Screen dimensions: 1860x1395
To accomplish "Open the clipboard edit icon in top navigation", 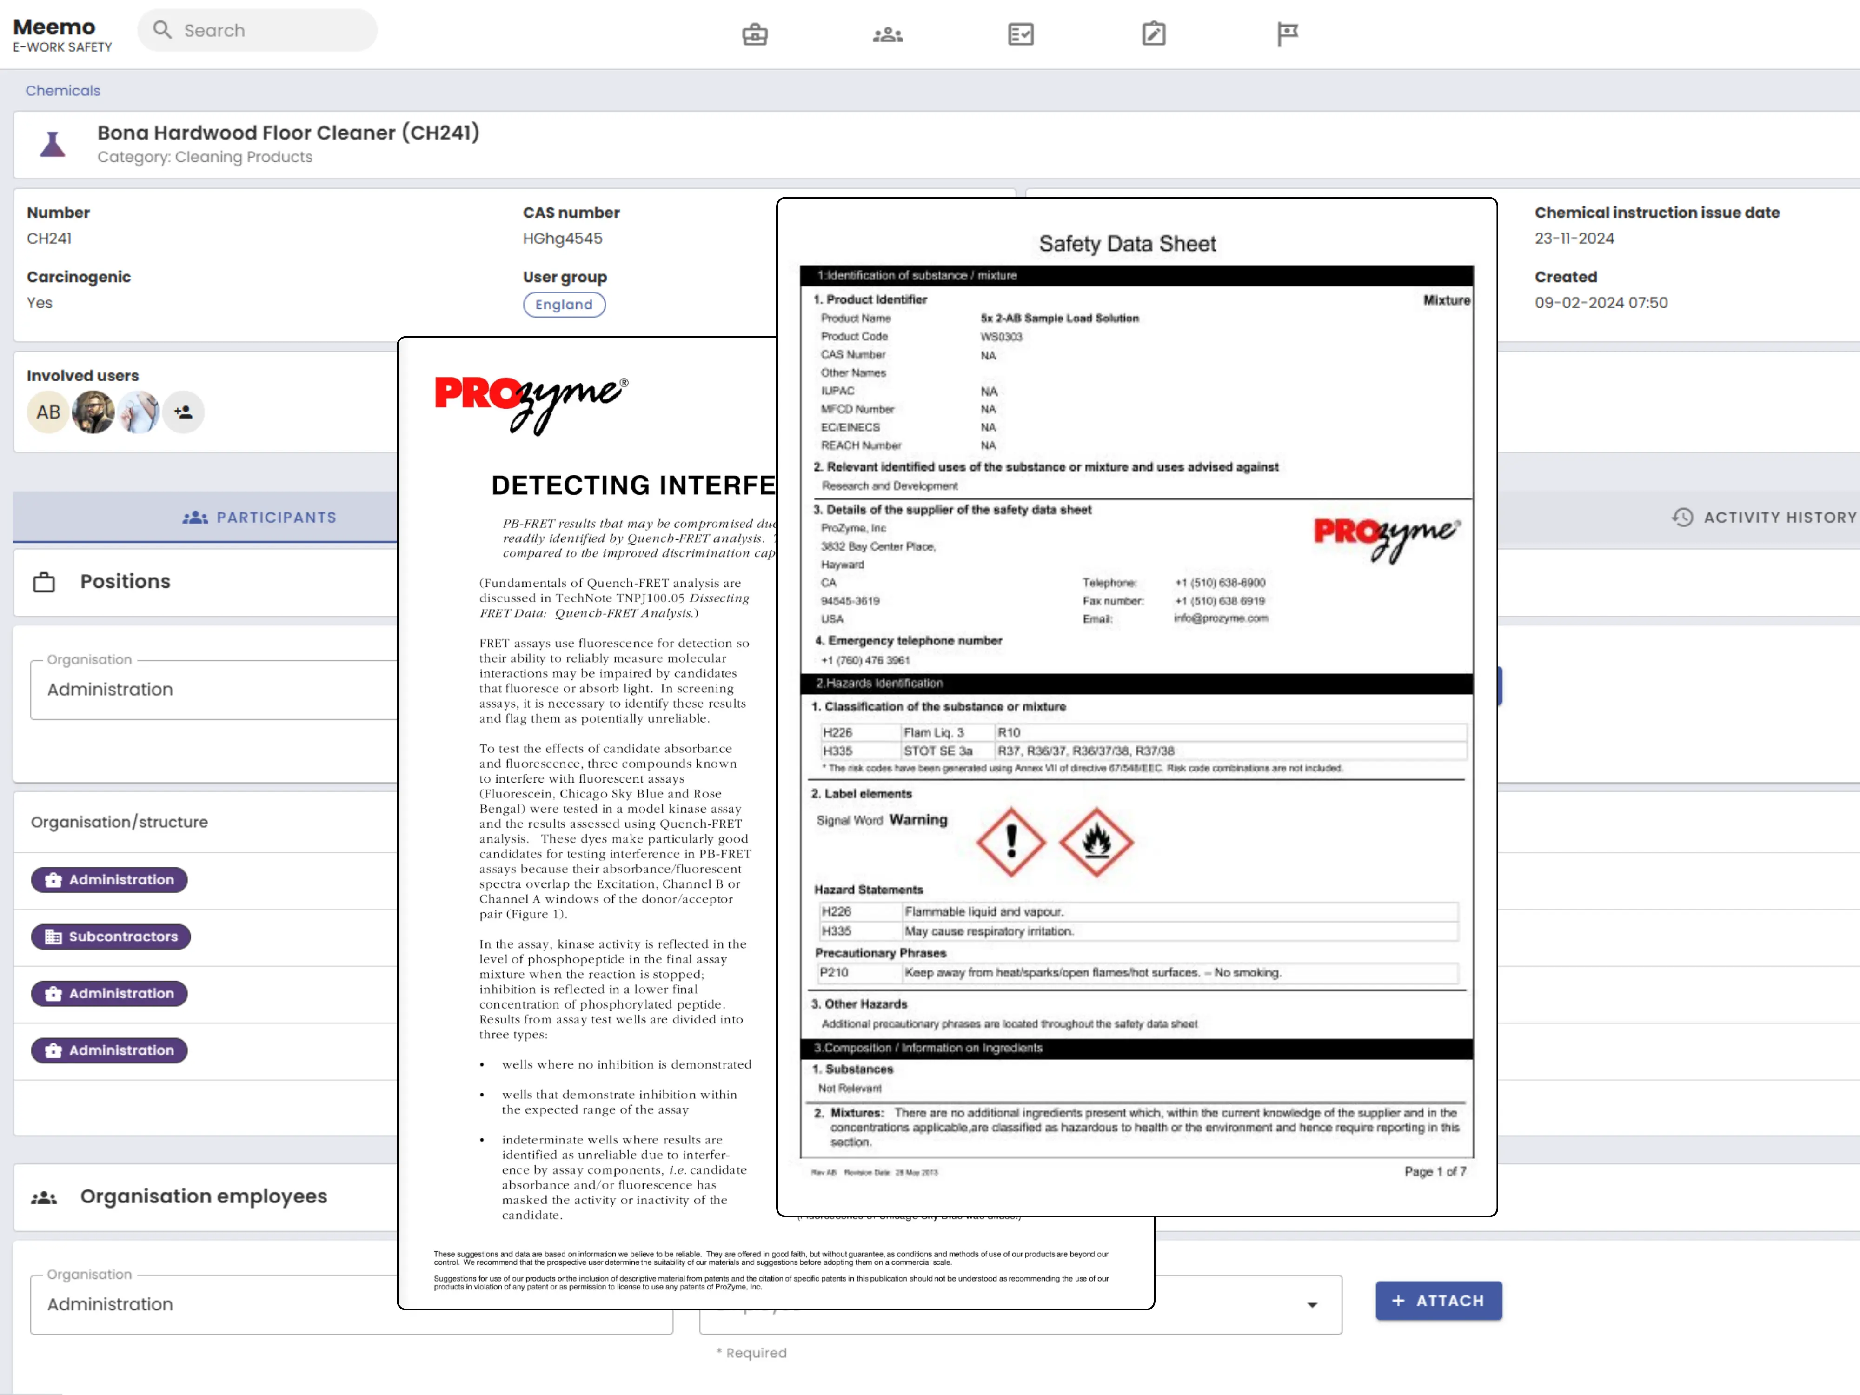I will click(x=1153, y=34).
